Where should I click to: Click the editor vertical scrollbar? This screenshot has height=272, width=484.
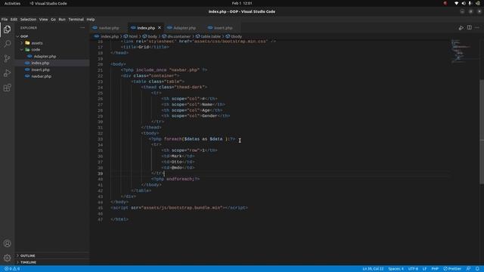point(482,131)
